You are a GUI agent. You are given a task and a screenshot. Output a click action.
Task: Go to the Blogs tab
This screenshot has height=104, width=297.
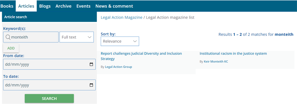tap(45, 6)
